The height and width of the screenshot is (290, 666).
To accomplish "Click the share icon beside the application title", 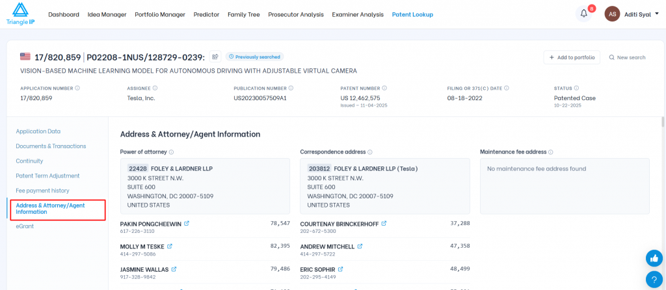I will click(x=215, y=57).
